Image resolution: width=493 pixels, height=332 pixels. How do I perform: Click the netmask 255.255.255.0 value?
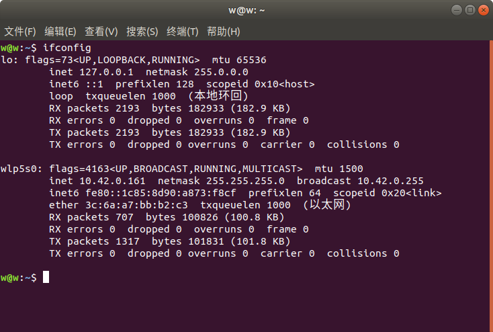[x=245, y=181]
